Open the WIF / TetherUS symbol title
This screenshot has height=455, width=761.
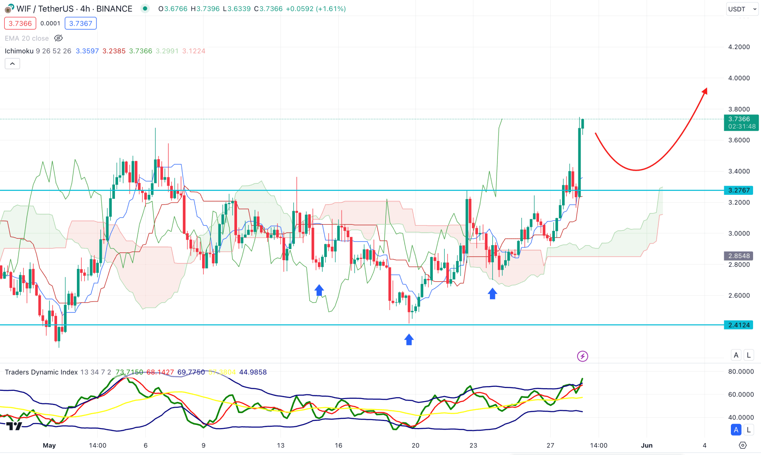point(75,8)
